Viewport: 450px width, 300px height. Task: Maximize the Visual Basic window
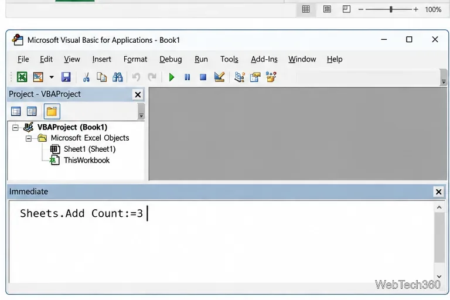[x=409, y=39]
